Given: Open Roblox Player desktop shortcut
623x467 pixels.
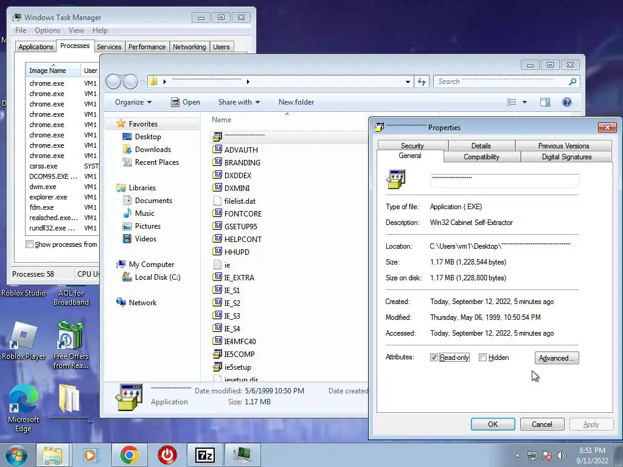Looking at the screenshot, I should (x=24, y=341).
